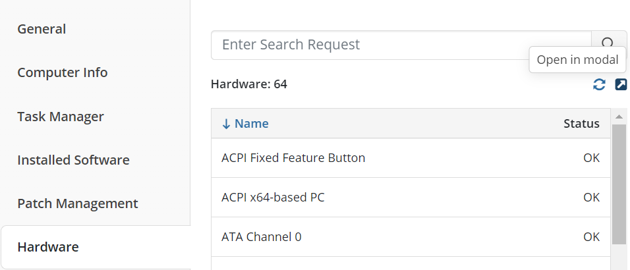Image resolution: width=630 pixels, height=270 pixels.
Task: Click the magnifier search button
Action: coord(608,44)
